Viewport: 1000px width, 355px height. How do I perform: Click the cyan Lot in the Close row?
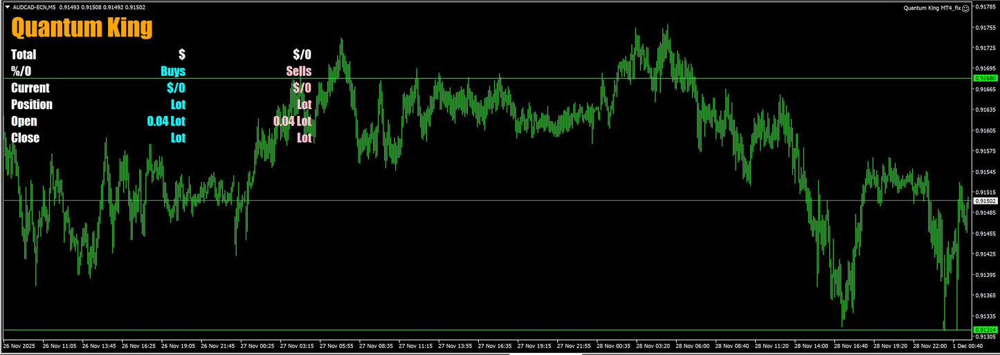point(178,138)
